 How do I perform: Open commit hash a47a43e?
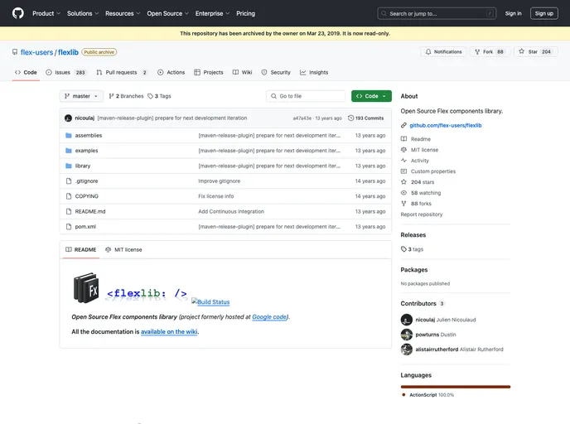pyautogui.click(x=302, y=118)
